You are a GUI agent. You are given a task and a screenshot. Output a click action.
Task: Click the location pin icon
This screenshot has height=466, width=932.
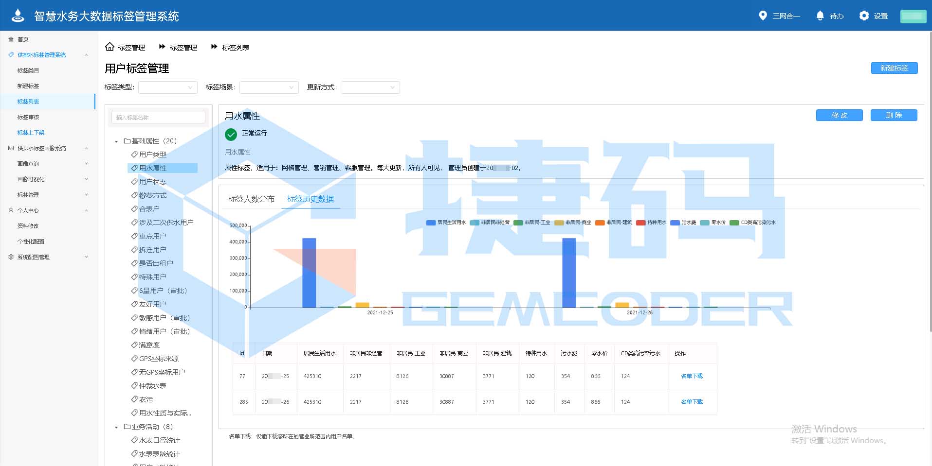coord(763,16)
